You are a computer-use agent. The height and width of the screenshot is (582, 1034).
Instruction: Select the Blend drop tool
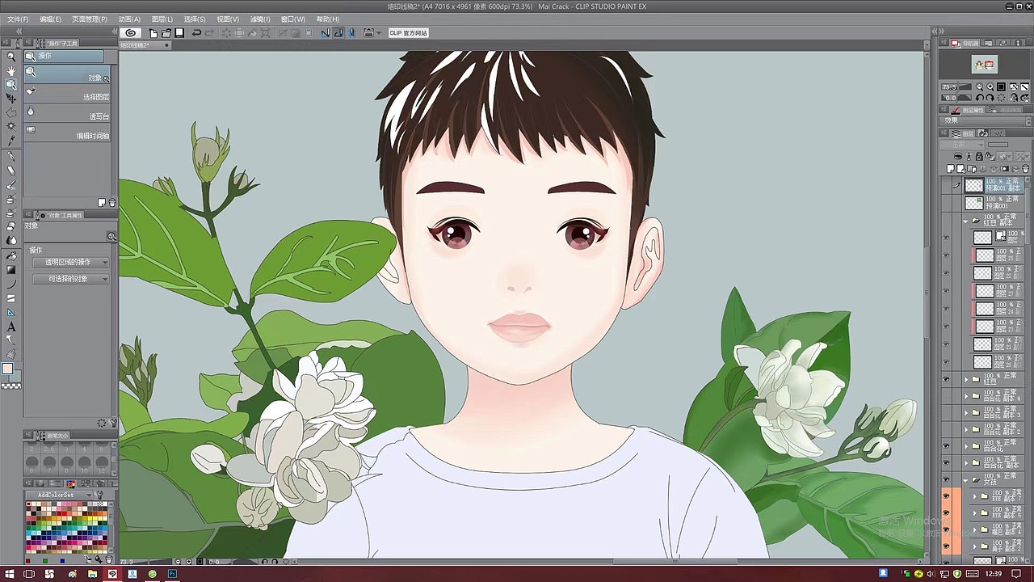11,241
